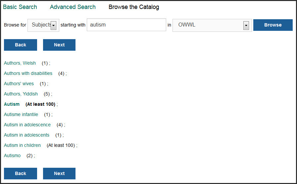Open the "Authors' wives" subject link
The image size is (297, 184).
pyautogui.click(x=19, y=84)
